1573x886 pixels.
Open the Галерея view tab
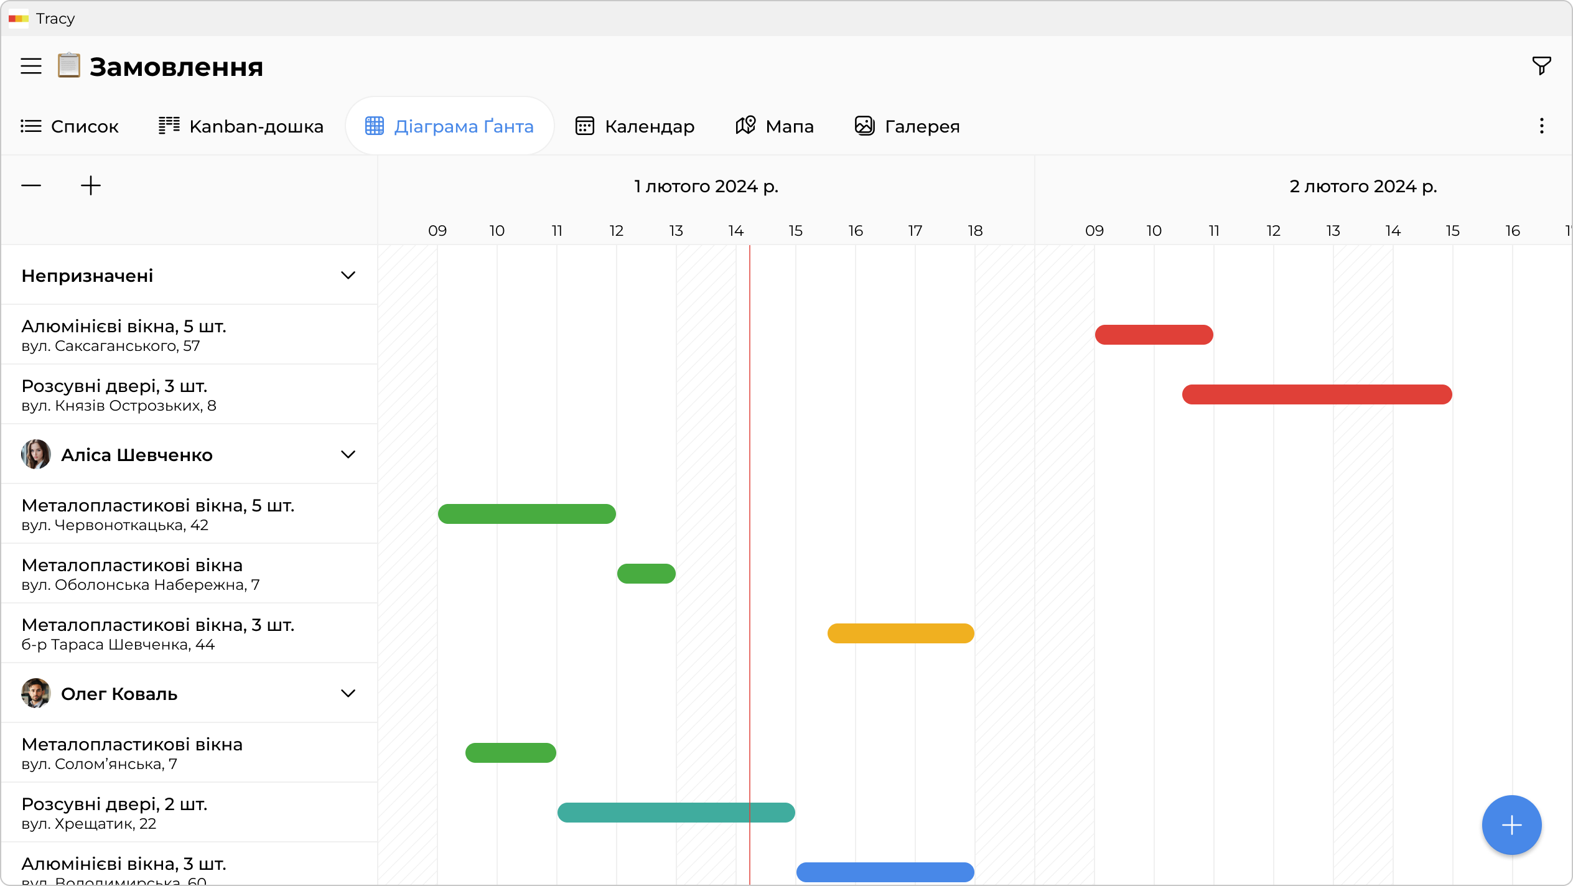(x=907, y=126)
